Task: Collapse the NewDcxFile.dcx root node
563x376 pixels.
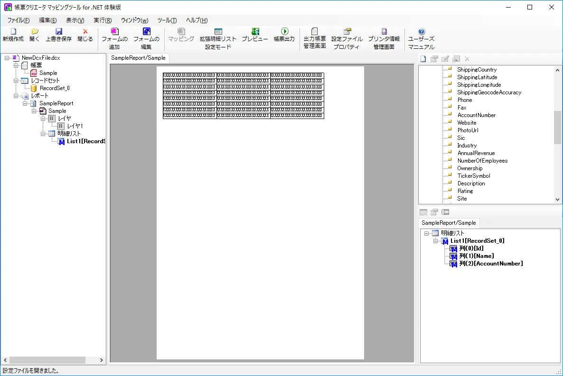Action: coord(7,58)
